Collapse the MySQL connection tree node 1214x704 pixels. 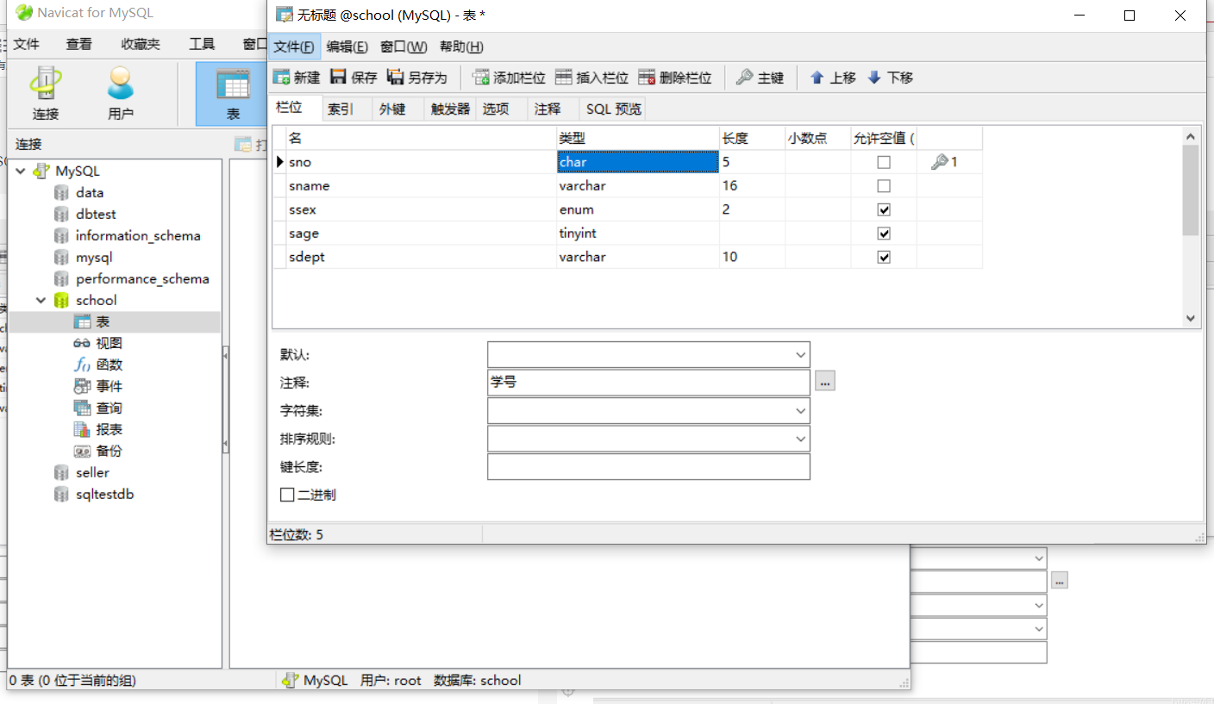click(21, 171)
